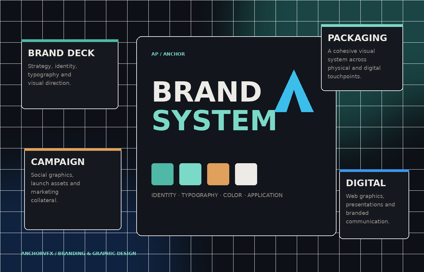
Task: Click the BRAND DECK card title
Action: point(61,53)
